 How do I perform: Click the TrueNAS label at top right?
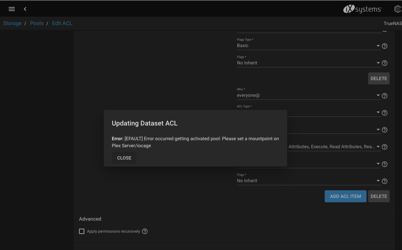(x=393, y=23)
